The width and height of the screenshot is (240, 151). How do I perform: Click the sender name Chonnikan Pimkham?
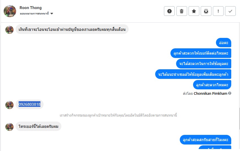pyautogui.click(x=210, y=93)
